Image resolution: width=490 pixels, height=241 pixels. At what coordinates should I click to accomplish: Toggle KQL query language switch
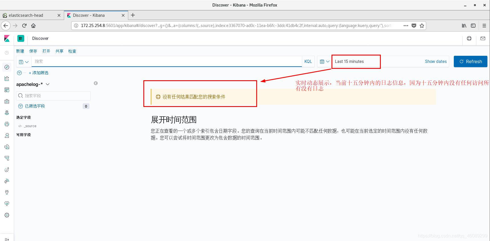pyautogui.click(x=308, y=61)
